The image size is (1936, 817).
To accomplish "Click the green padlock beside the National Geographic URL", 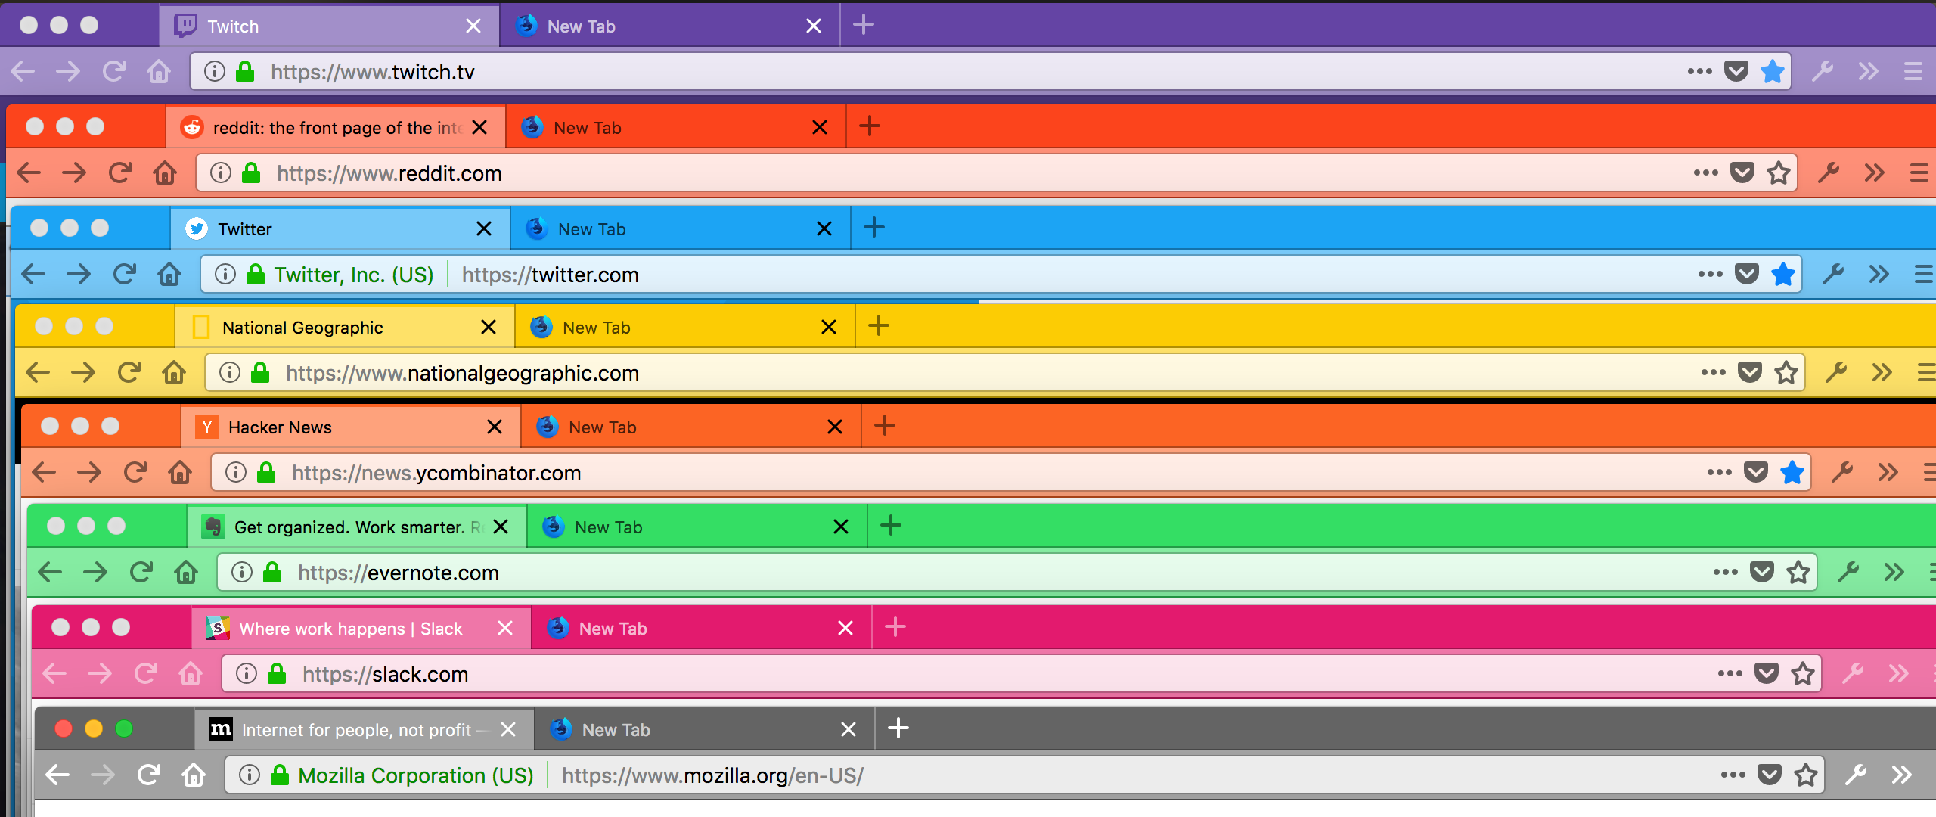I will click(x=260, y=373).
